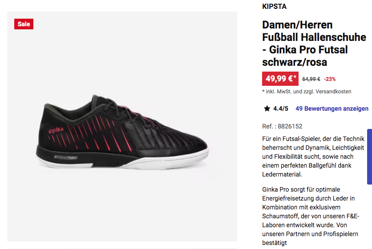Click the black star rating icon
Image resolution: width=372 pixels, height=249 pixels.
tap(267, 108)
